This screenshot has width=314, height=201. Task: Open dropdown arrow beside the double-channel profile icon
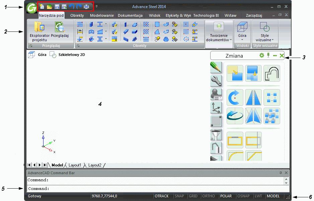(x=106, y=39)
